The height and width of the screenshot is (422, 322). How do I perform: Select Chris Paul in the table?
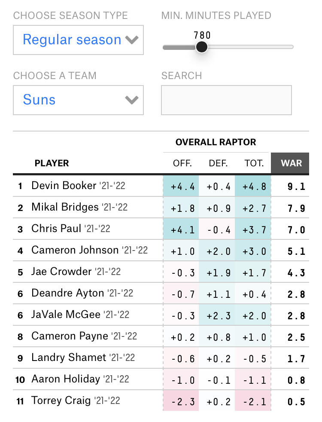tap(56, 229)
